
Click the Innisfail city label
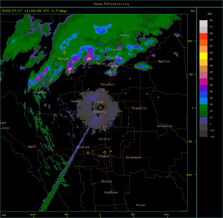pos(107,84)
